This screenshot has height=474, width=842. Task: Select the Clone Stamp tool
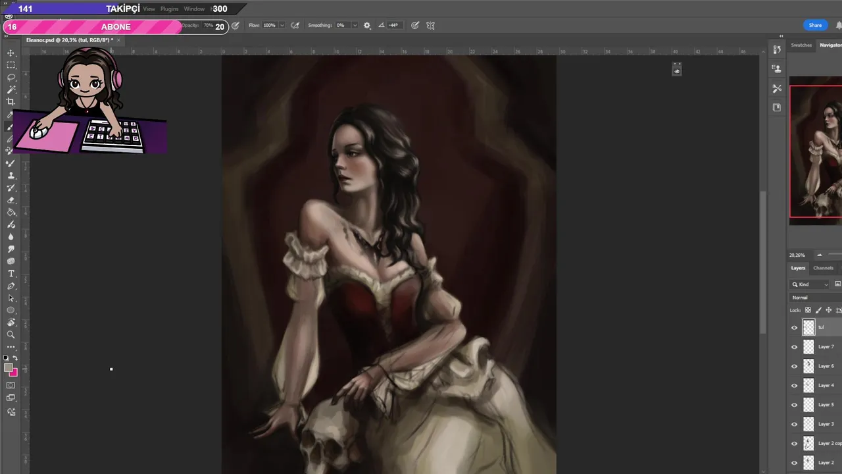click(11, 176)
